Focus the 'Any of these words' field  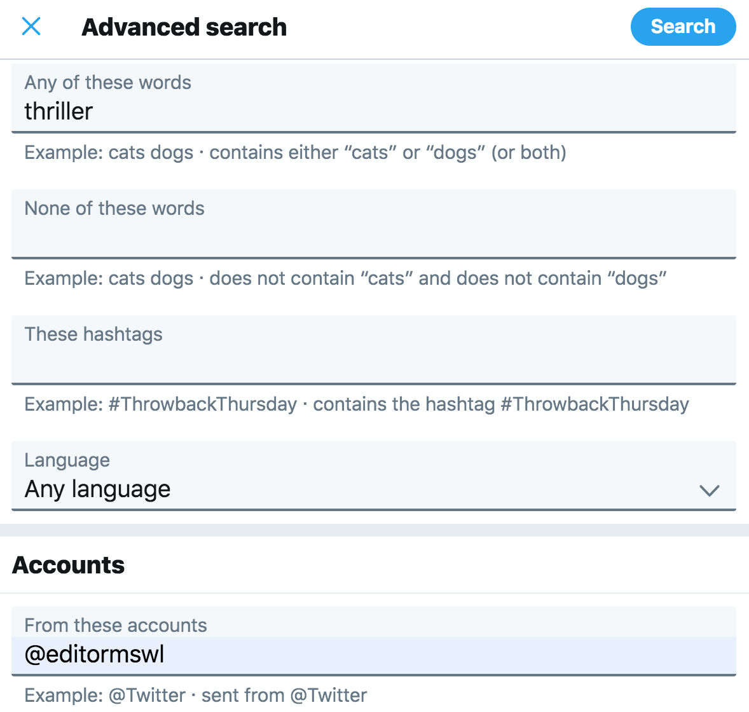pyautogui.click(x=373, y=98)
